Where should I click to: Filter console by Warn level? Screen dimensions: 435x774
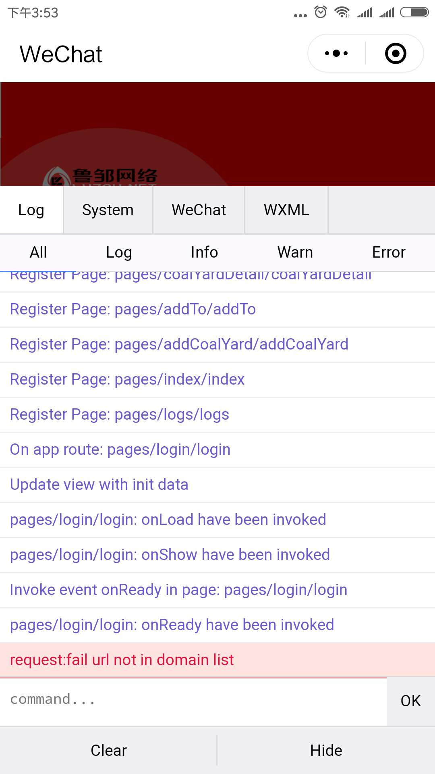click(295, 252)
